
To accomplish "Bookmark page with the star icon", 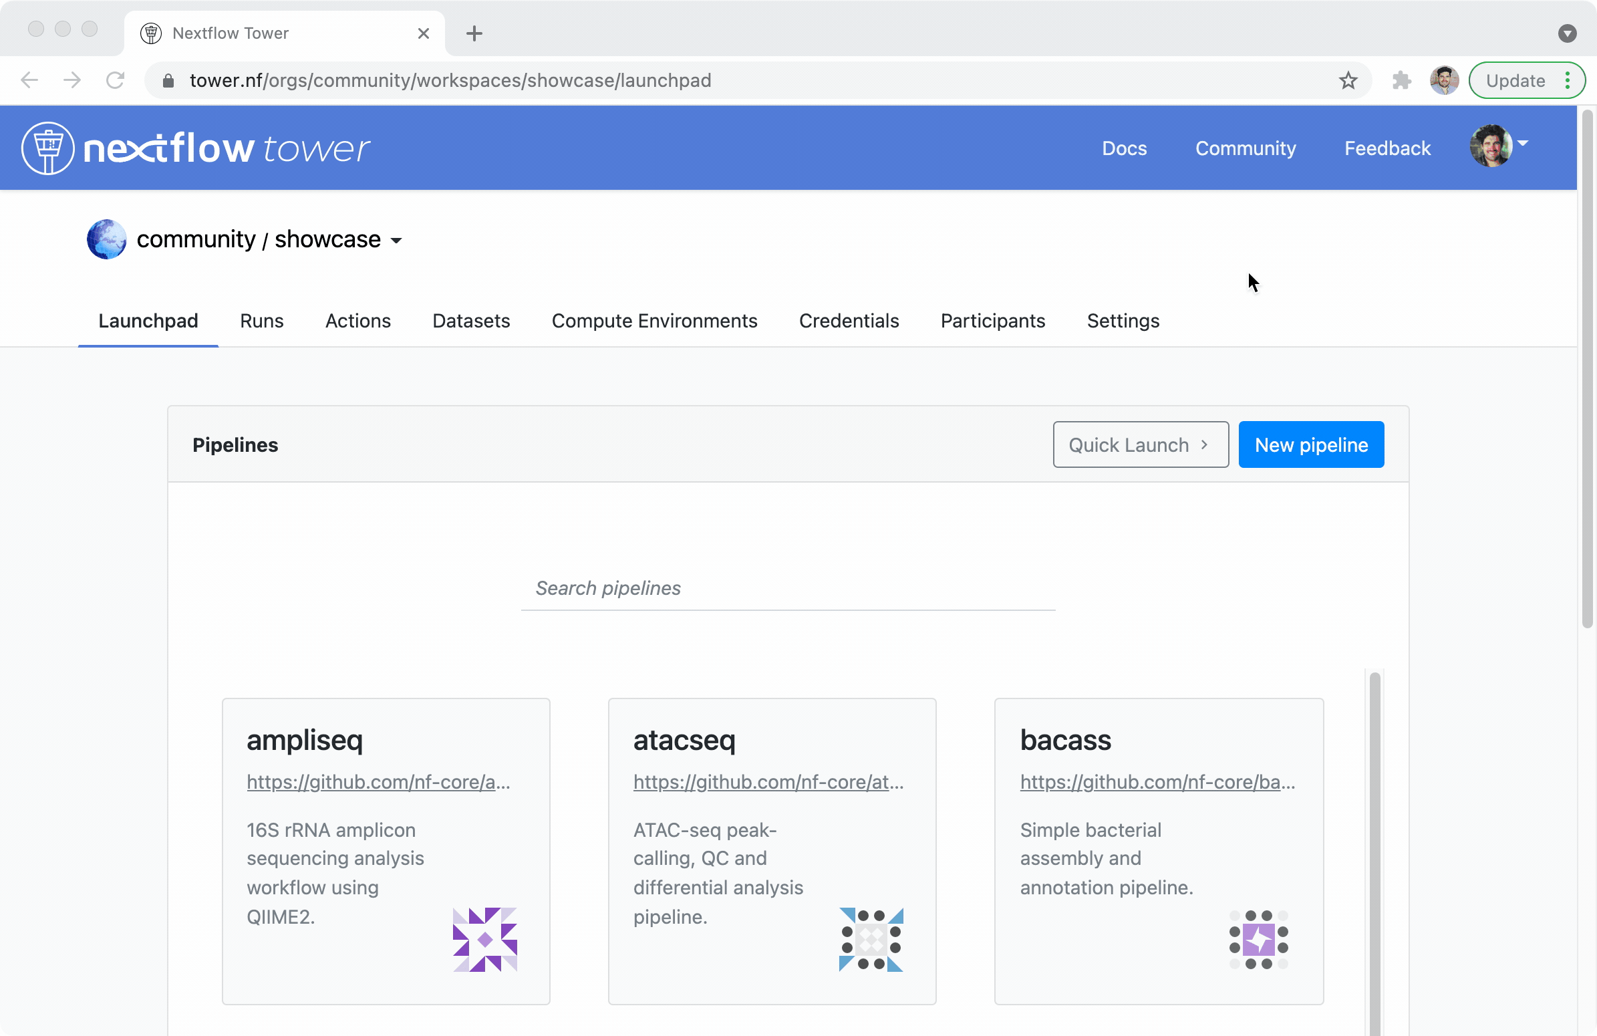I will 1348,80.
